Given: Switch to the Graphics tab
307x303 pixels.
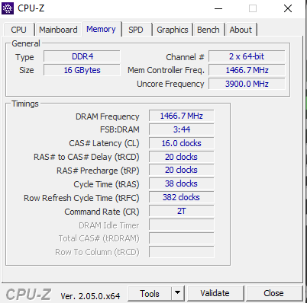Looking at the screenshot, I should coord(173,30).
